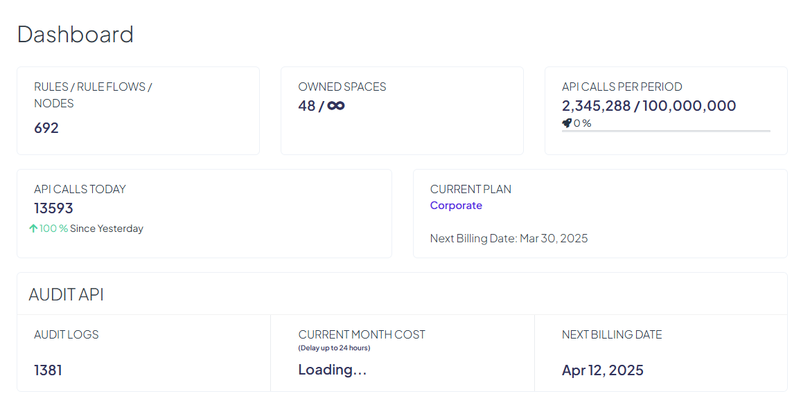
Task: Click the rocket icon beside 0 %
Action: 566,123
